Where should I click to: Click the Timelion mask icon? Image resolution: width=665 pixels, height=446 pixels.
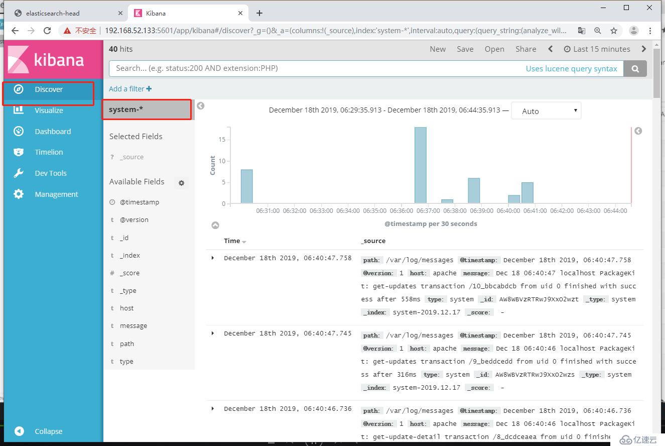[19, 152]
